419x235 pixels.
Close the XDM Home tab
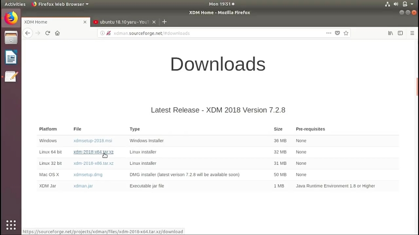pos(85,22)
